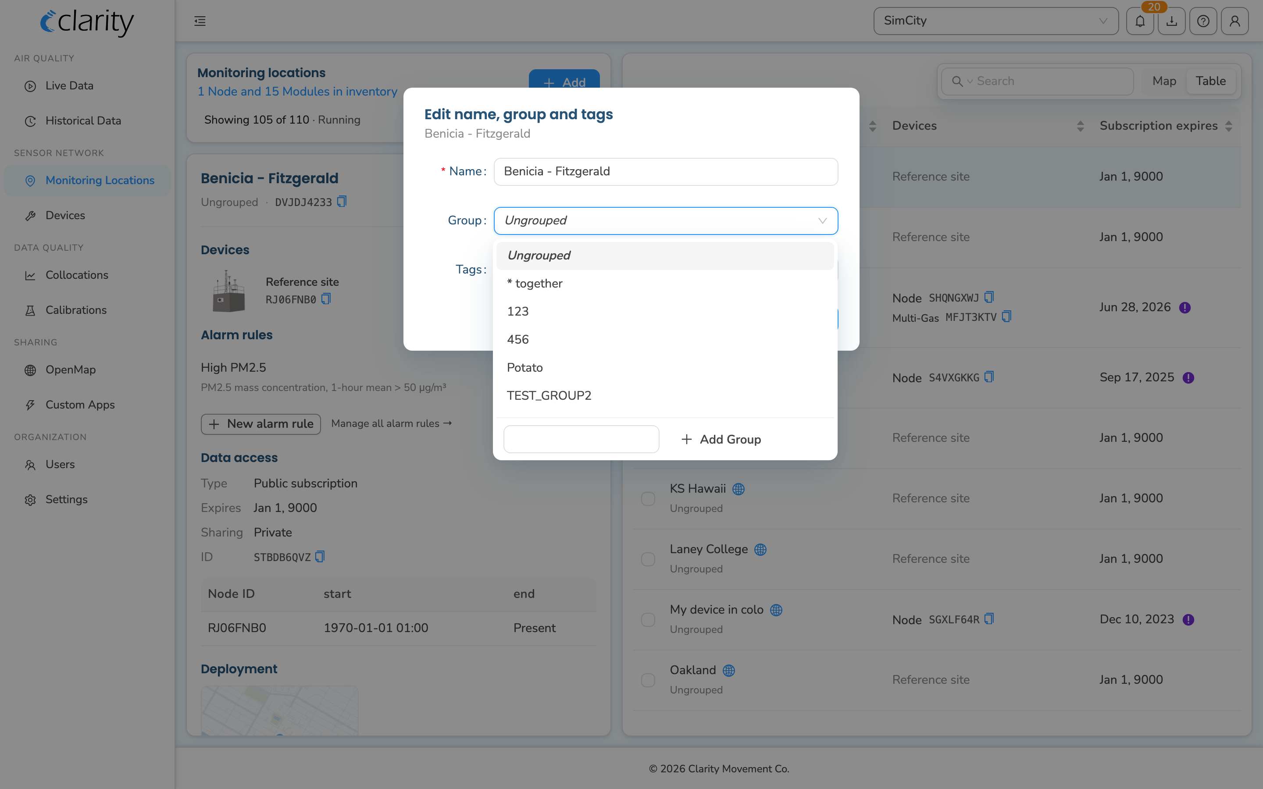
Task: Open OpenMap page
Action: click(87, 370)
